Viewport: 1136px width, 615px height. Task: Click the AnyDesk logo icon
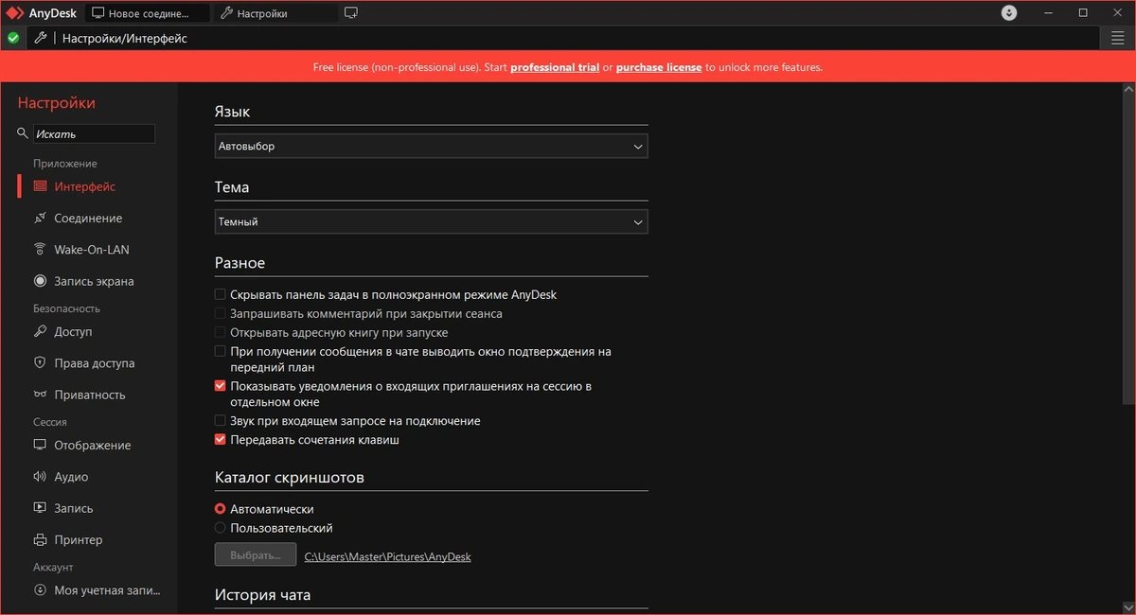point(15,13)
